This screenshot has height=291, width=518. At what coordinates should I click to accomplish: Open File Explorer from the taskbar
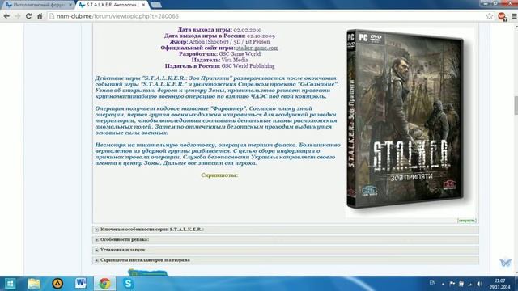[x=34, y=284]
